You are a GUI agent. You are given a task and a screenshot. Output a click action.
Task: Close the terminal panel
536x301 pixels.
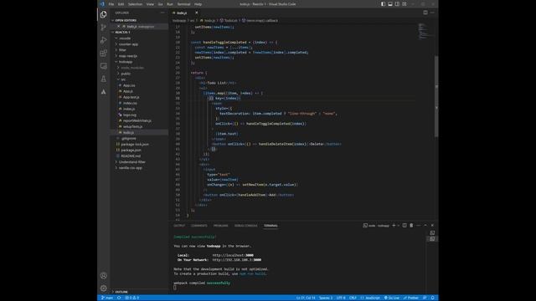(432, 226)
